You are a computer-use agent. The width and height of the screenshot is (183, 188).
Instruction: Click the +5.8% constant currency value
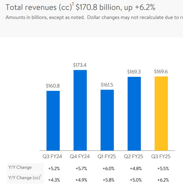109,180
